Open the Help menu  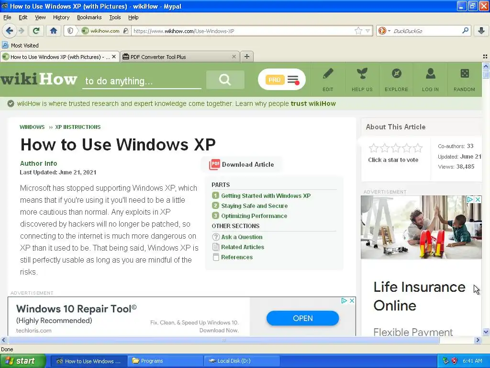point(133,17)
